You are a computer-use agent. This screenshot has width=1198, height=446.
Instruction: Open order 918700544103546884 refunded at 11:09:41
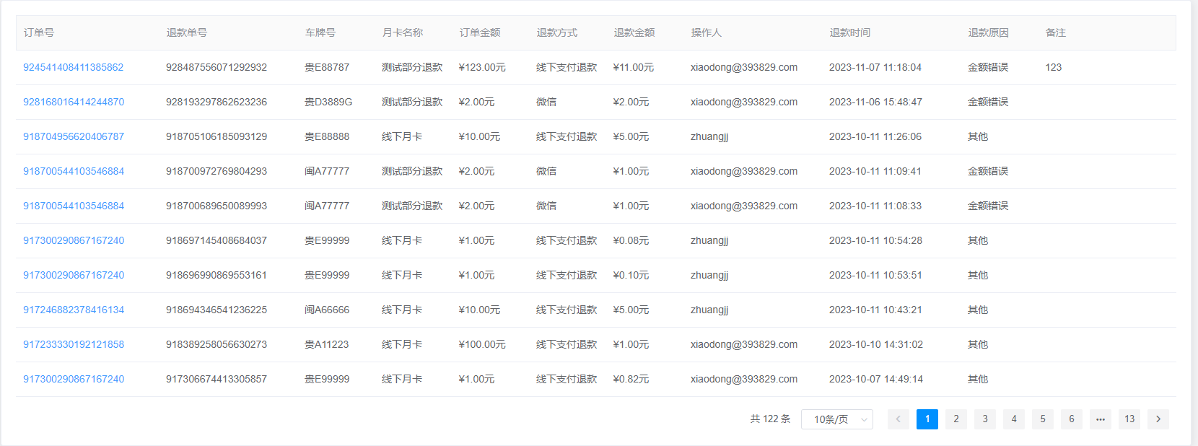(73, 171)
